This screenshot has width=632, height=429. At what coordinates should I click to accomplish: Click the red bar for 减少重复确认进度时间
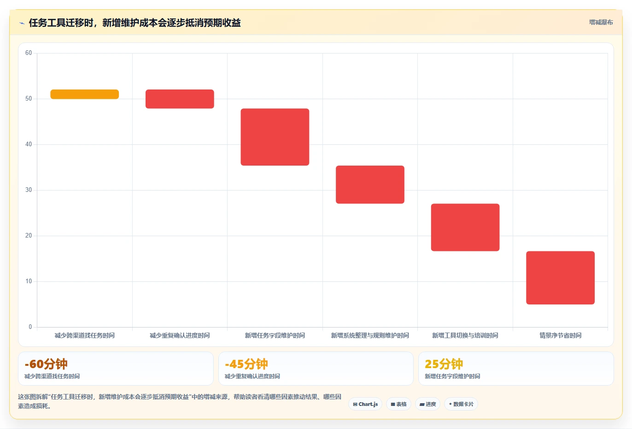(180, 99)
